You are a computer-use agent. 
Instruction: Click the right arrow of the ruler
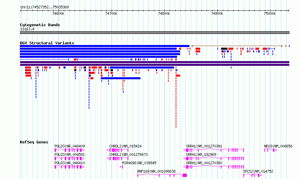(288, 11)
